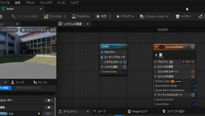205x116 pixels.
Task: Click スクラッチの適用 apply scratch button
Action: [25, 16]
